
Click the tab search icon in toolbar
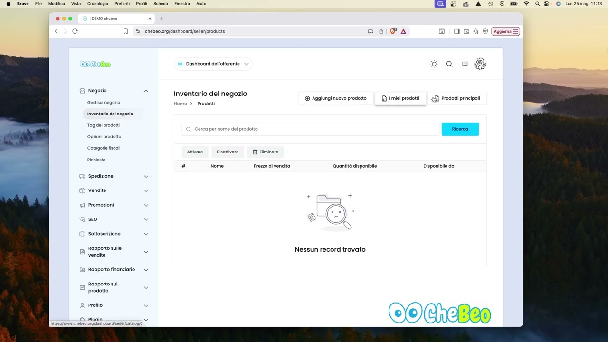pyautogui.click(x=442, y=31)
